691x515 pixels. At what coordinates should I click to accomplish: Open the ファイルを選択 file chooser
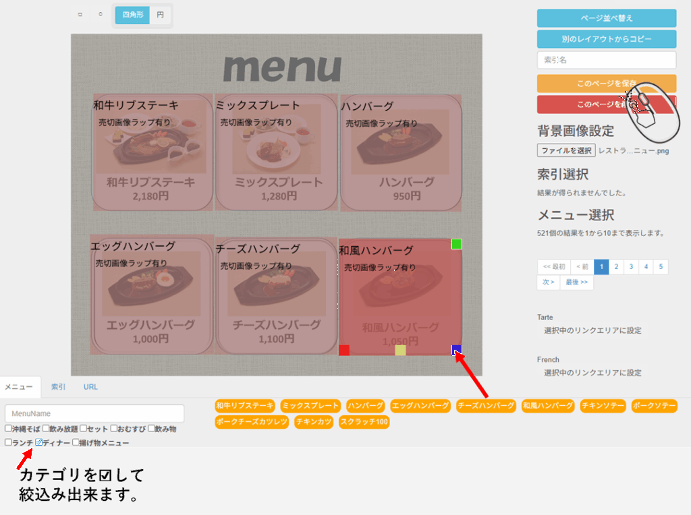point(566,150)
